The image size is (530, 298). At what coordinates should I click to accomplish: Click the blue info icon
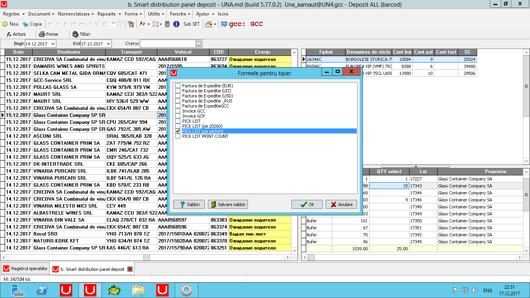(x=176, y=24)
